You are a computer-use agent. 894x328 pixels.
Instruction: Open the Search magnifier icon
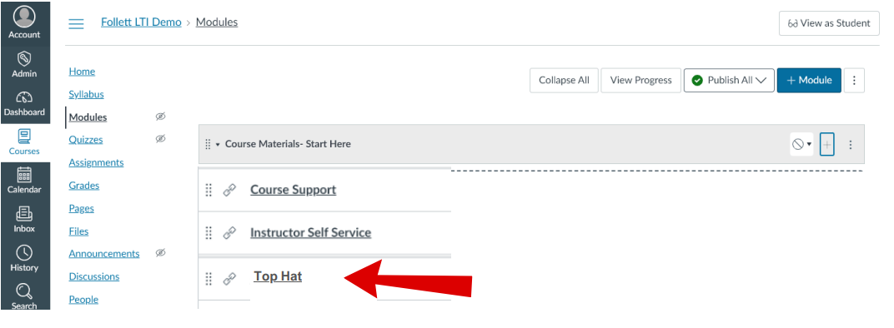[x=24, y=291]
